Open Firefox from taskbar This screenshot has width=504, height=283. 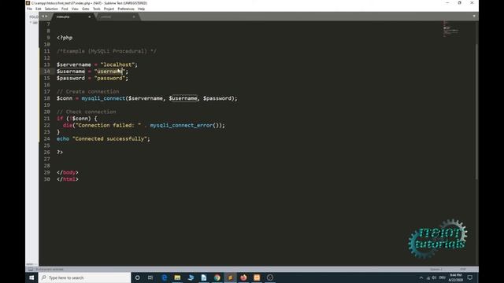(243, 277)
